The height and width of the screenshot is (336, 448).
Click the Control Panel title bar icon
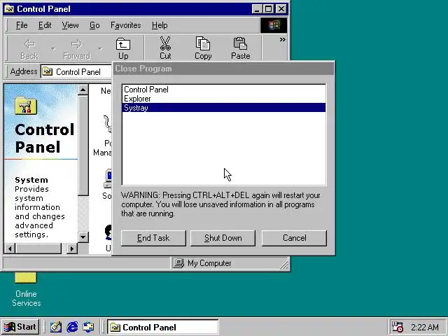[x=9, y=9]
